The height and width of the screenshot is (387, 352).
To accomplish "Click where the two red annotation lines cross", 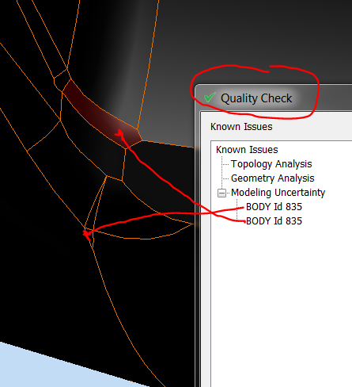I will click(211, 213).
